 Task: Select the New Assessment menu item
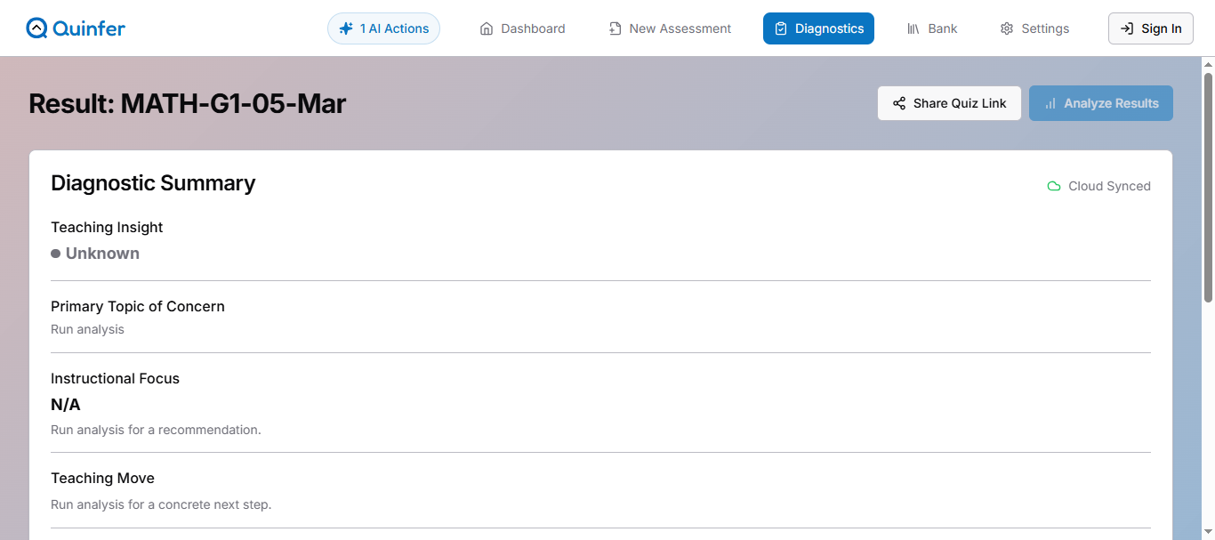(x=670, y=28)
